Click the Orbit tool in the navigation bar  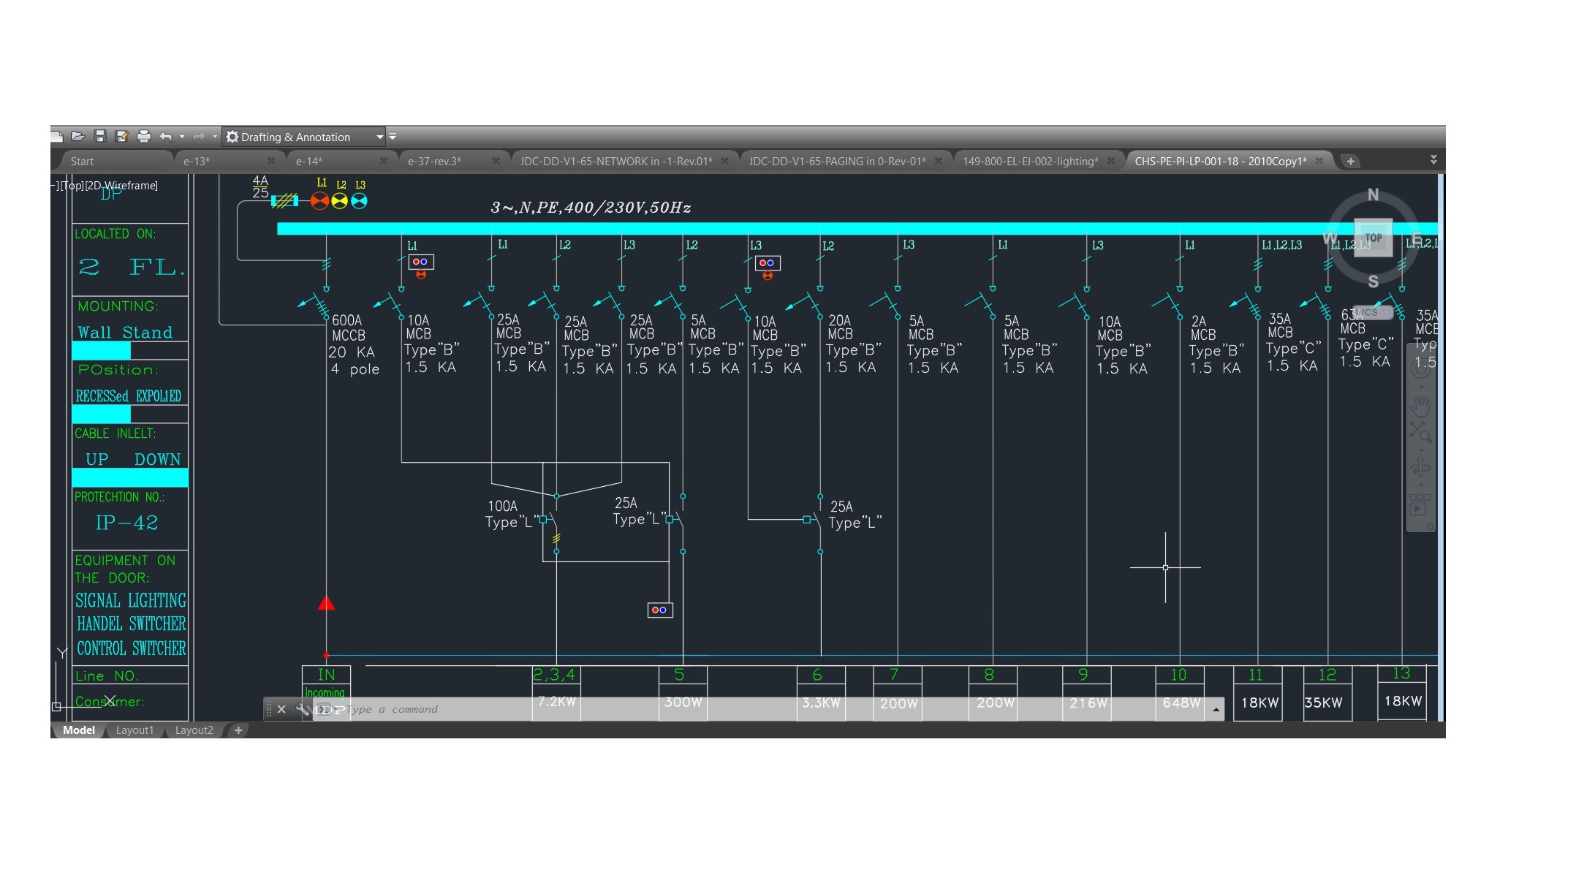click(1420, 466)
